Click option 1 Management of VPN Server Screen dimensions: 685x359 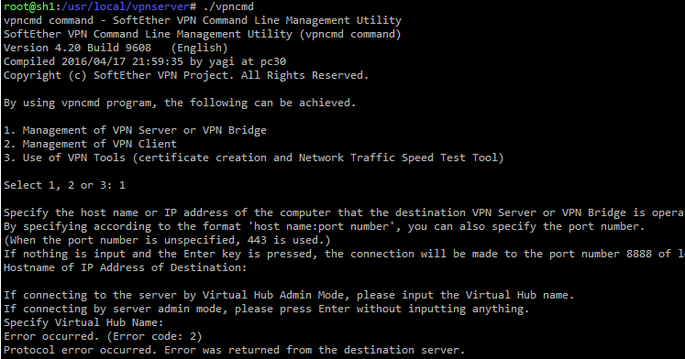coord(135,130)
